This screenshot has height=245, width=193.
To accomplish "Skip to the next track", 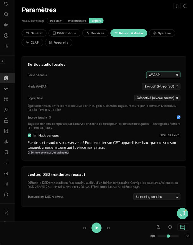I will pos(108,228).
